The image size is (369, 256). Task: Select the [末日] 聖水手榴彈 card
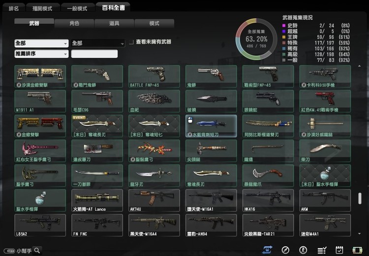(325, 176)
